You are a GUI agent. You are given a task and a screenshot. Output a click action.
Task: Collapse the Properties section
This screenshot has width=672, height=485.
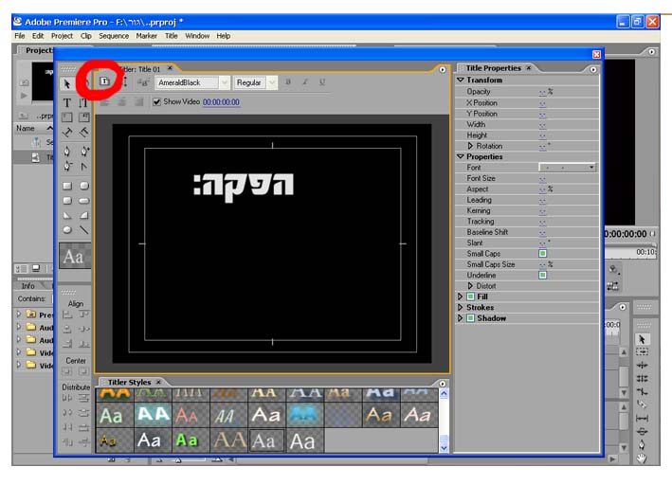tap(461, 157)
